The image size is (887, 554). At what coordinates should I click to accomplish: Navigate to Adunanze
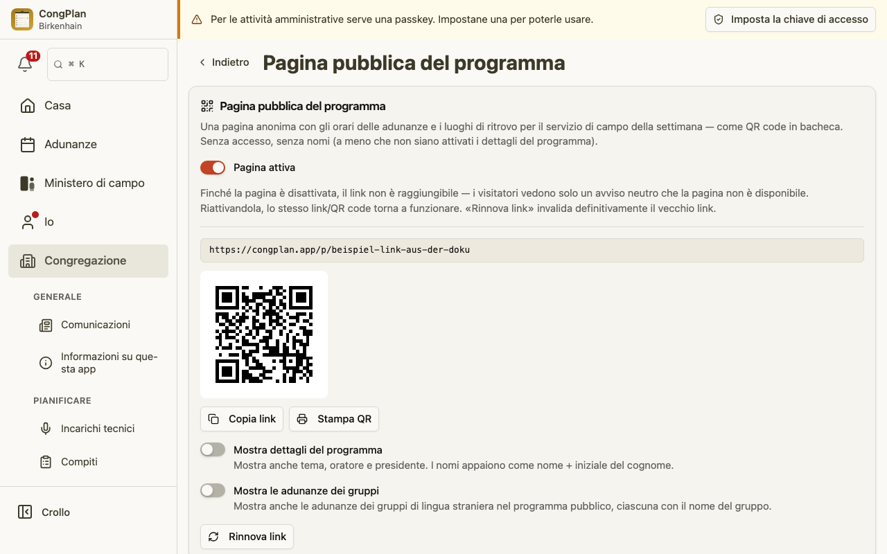click(x=88, y=144)
